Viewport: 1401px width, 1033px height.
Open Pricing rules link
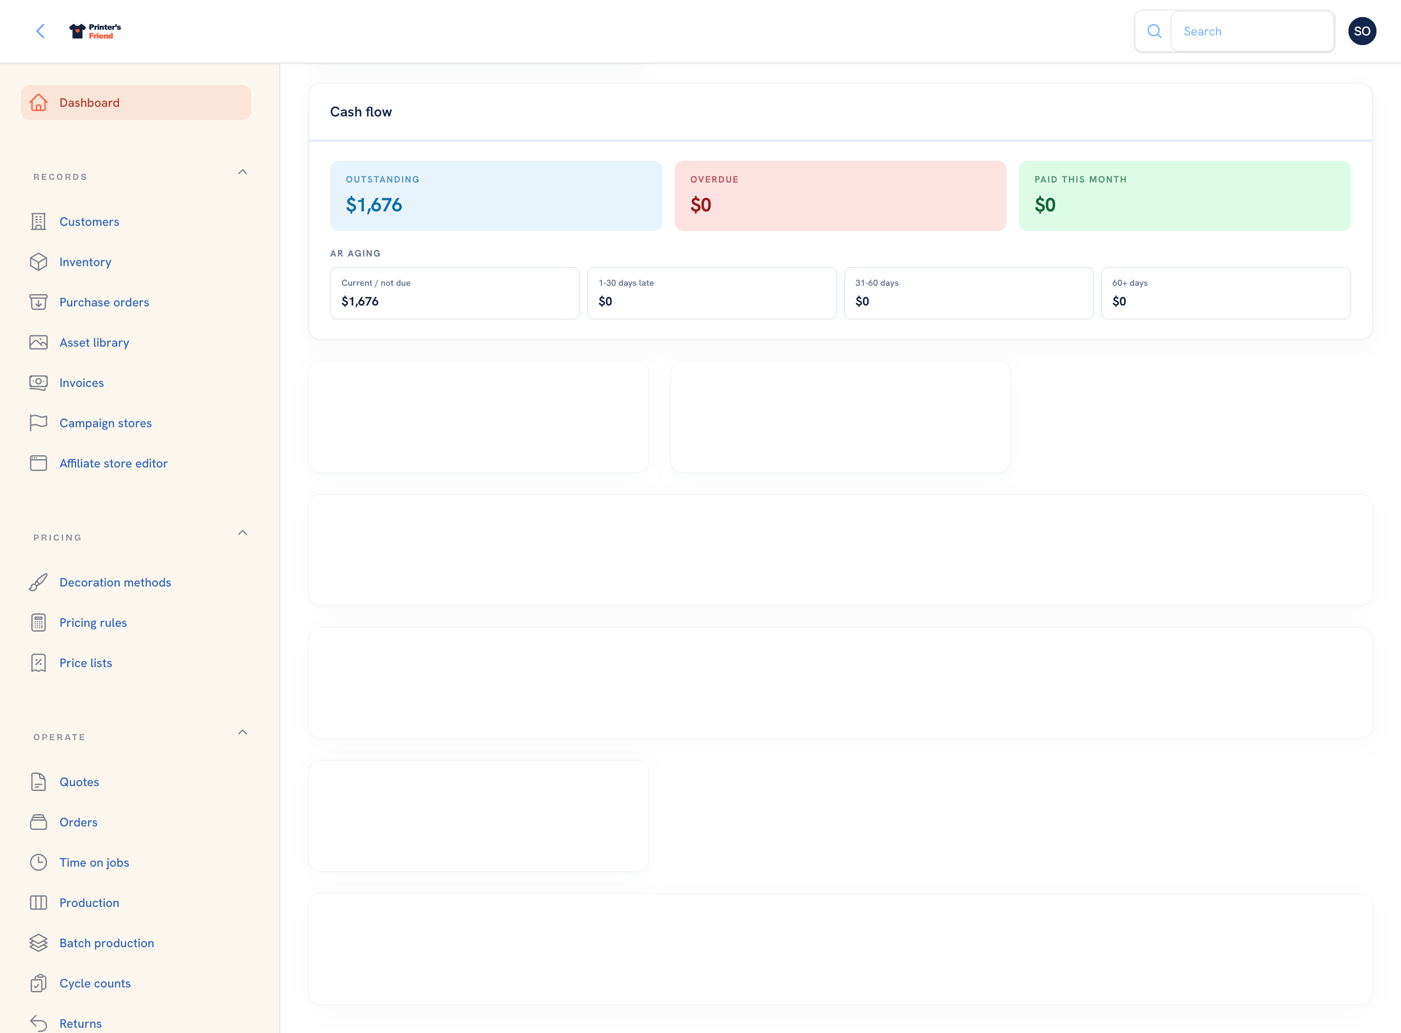[93, 623]
